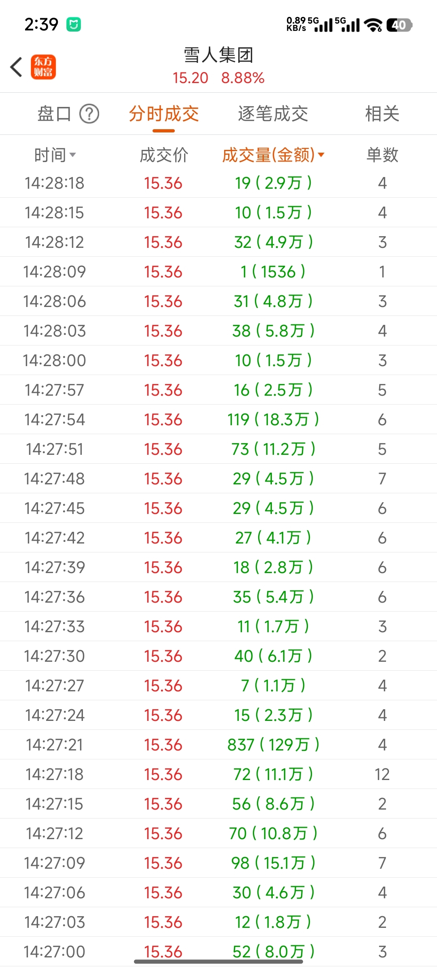Sort by 时间 dropdown arrow

(x=73, y=155)
